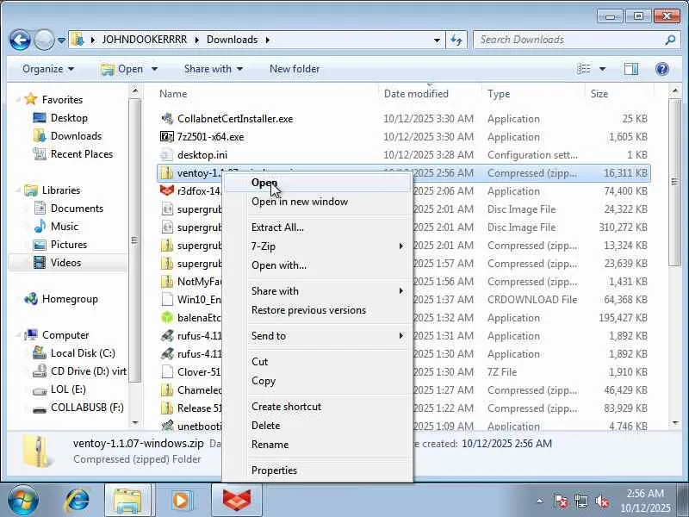
Task: Click the Music library note icon
Action: click(x=40, y=226)
